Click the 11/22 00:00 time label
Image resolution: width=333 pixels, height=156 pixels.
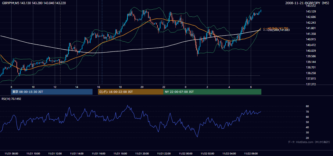coord(186,154)
